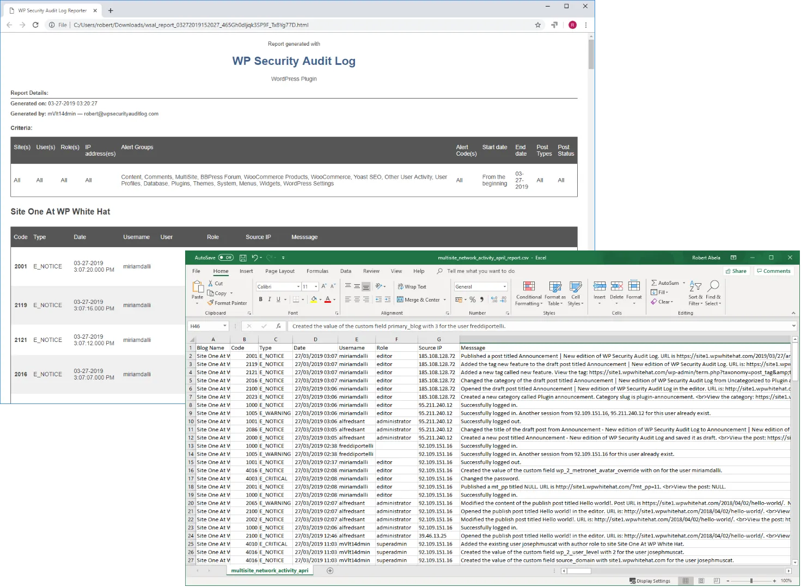Screen dimensions: 801x587
Task: Add a new sheet with the plus icon
Action: (329, 571)
